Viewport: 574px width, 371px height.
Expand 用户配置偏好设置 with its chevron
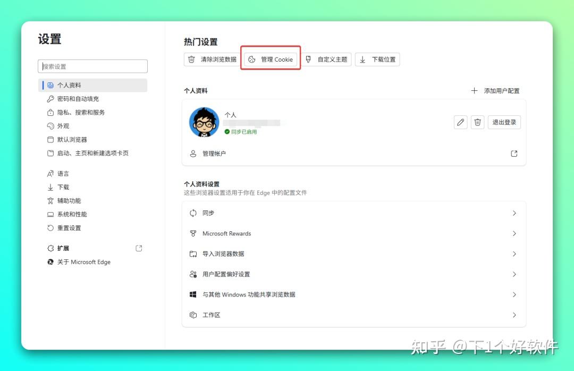pyautogui.click(x=513, y=274)
